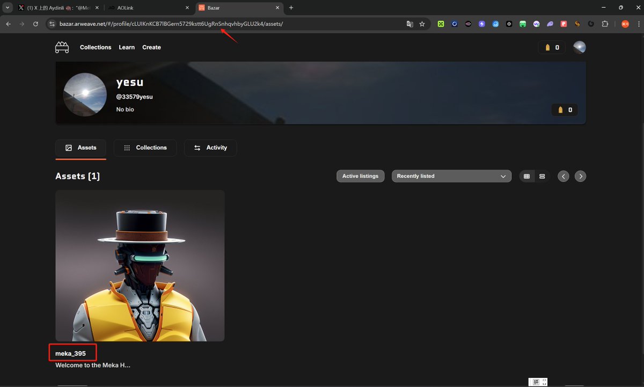The height and width of the screenshot is (387, 644).
Task: Click the site information icon in address bar
Action: pyautogui.click(x=52, y=24)
